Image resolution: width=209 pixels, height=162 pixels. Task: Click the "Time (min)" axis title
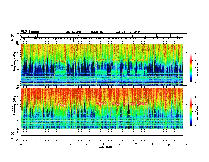tap(106, 147)
